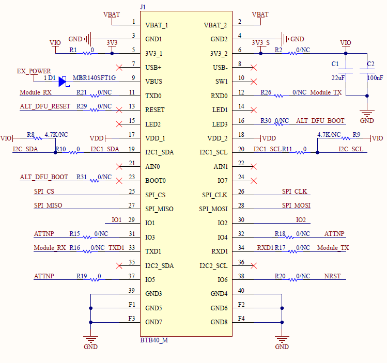Image resolution: width=387 pixels, height=363 pixels.
Task: Select the BTB40_M component name label
Action: tap(154, 340)
